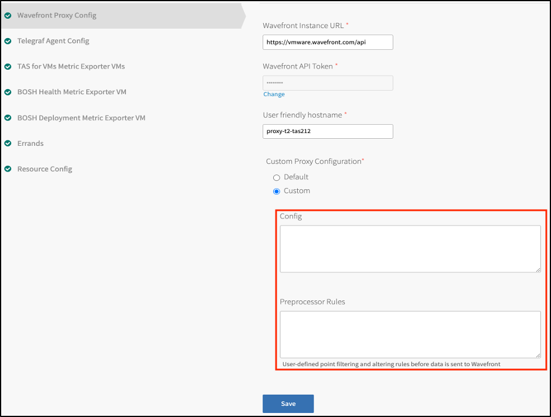The image size is (551, 417).
Task: Click inside the Config text area
Action: pos(410,248)
